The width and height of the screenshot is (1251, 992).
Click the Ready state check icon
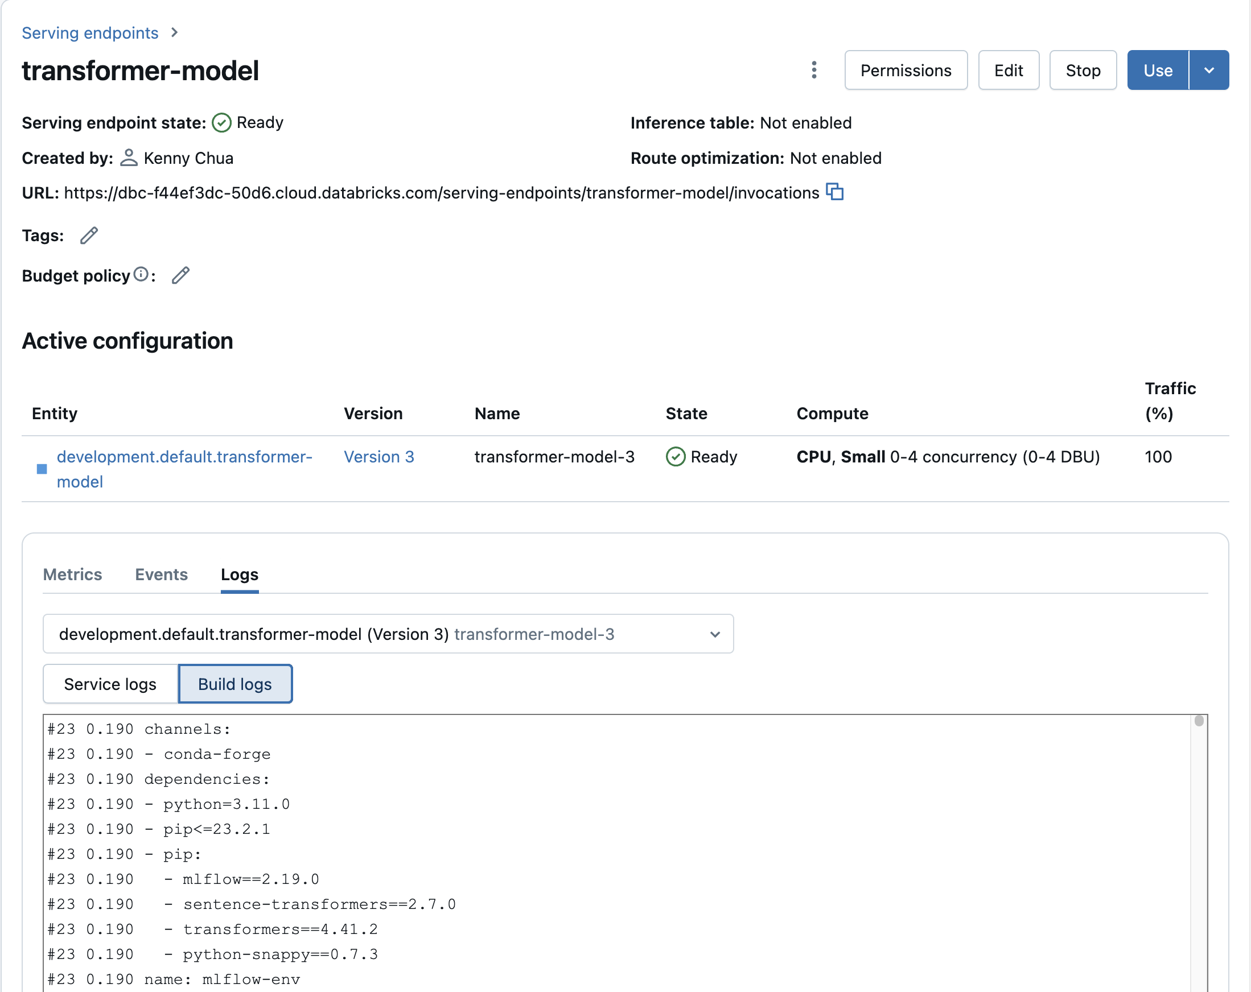(x=221, y=122)
